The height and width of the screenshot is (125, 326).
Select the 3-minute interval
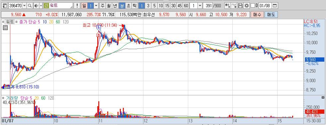(148, 6)
